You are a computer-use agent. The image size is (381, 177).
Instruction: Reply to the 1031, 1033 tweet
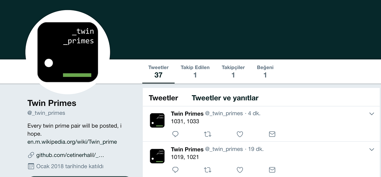[x=176, y=134]
